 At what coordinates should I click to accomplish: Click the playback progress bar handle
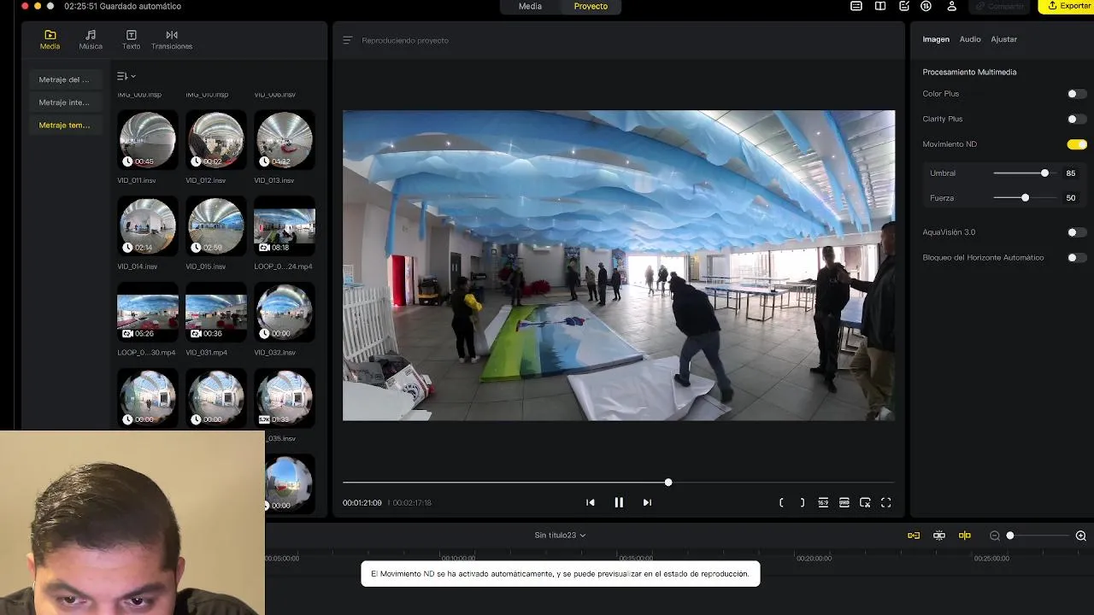tap(668, 483)
